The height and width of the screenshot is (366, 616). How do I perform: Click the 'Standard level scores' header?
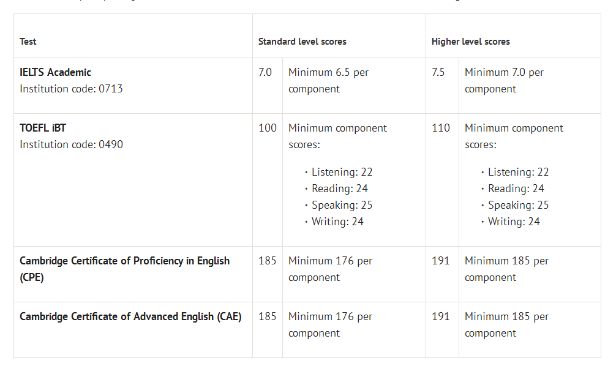click(302, 42)
